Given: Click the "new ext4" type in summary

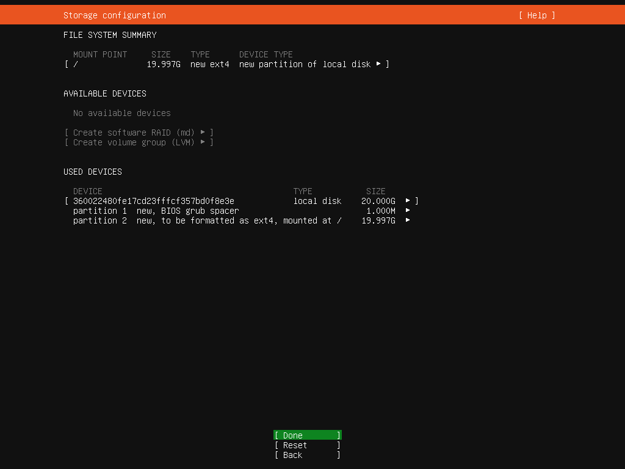Looking at the screenshot, I should click(210, 64).
